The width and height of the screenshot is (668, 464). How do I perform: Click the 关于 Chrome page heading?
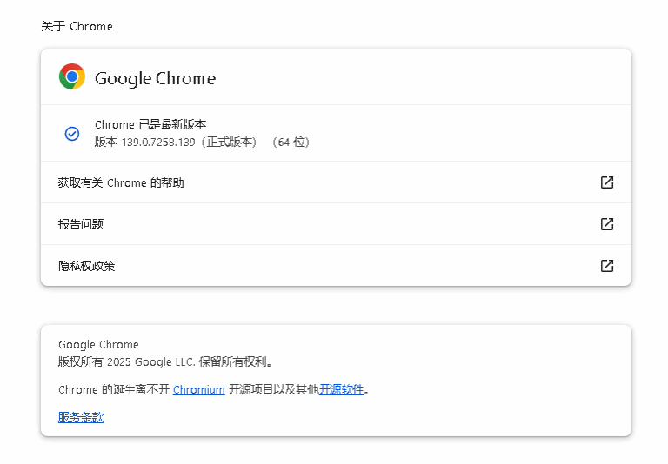(x=77, y=26)
